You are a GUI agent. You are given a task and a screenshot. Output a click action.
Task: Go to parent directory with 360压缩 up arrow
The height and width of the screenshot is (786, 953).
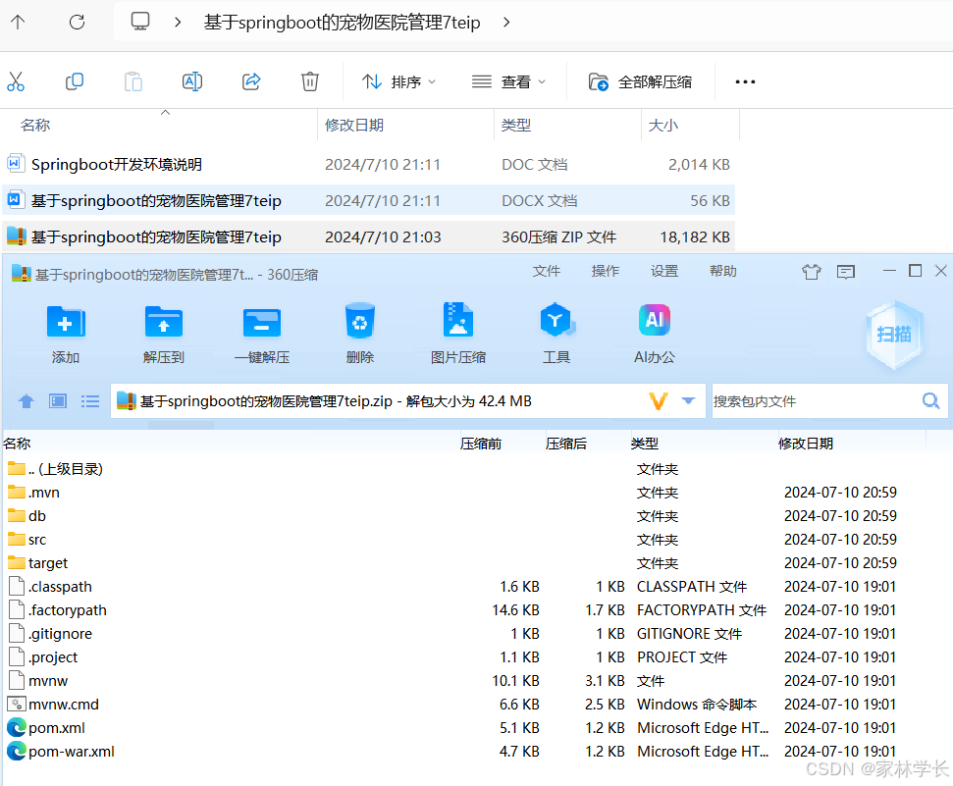(x=26, y=401)
